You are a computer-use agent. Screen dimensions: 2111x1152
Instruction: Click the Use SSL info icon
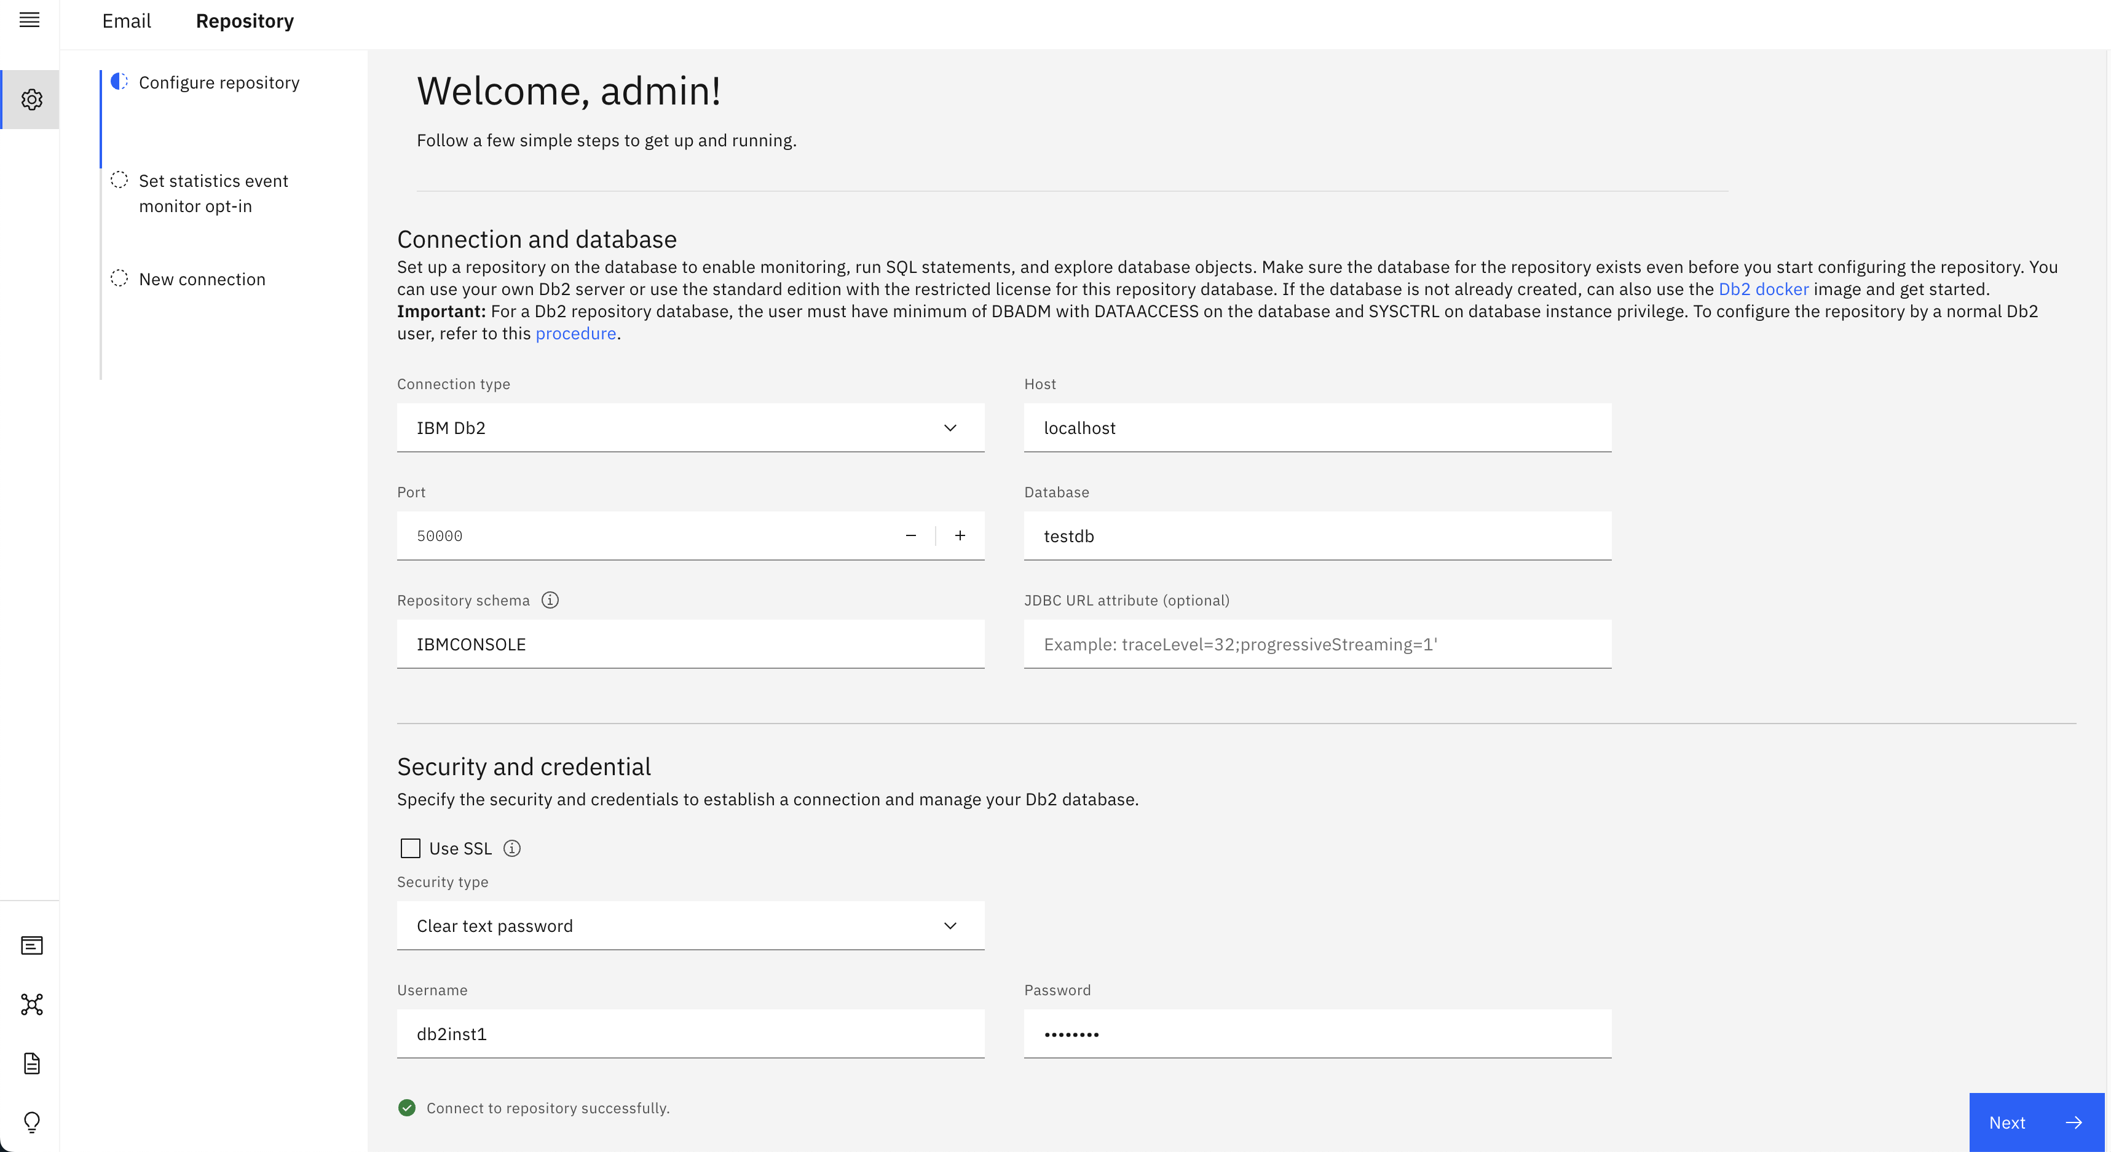click(x=512, y=849)
